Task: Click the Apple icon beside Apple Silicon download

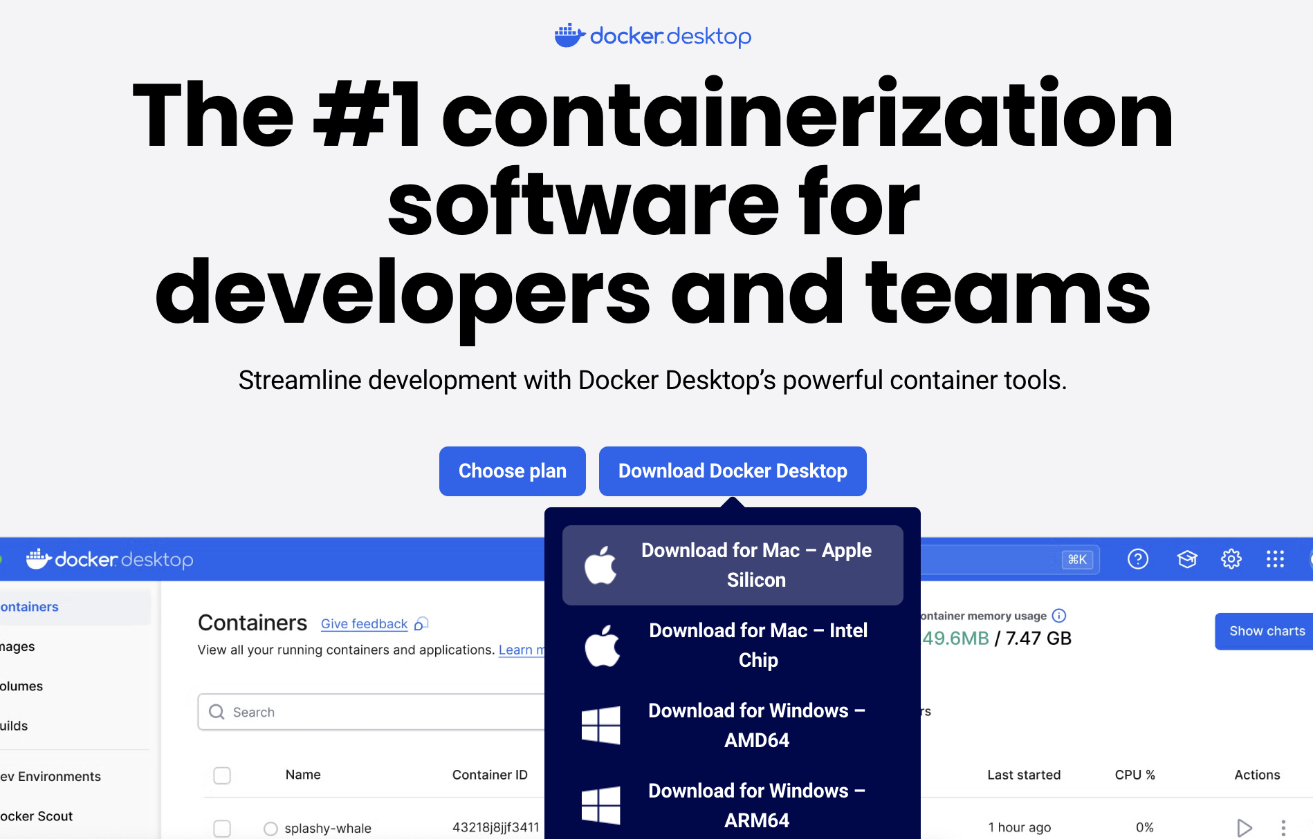Action: click(x=600, y=565)
